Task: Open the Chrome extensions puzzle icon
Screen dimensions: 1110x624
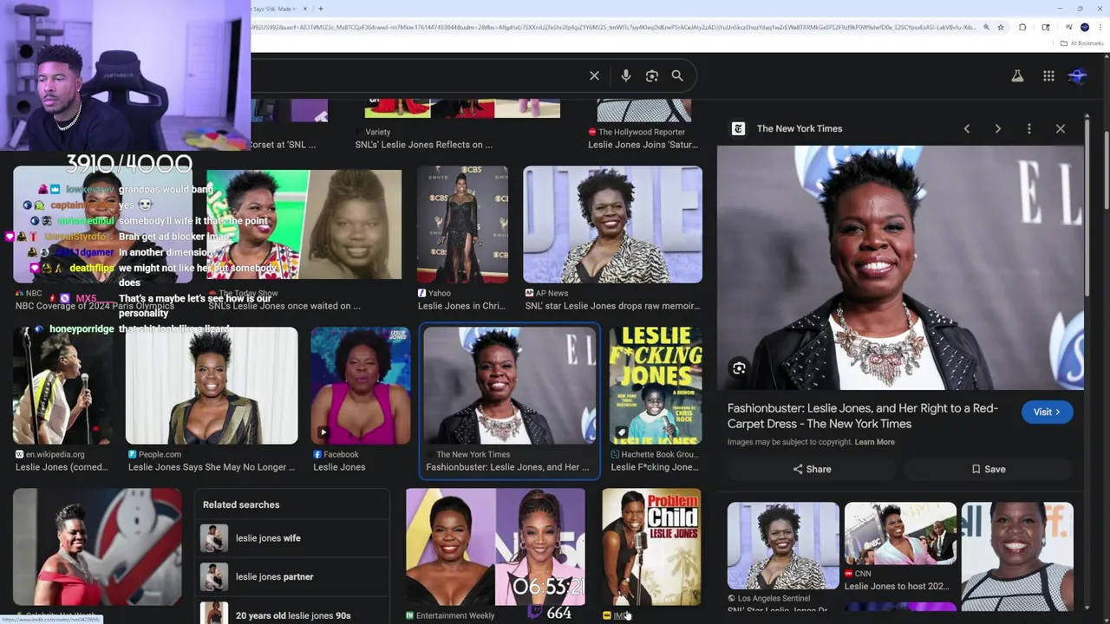Action: click(x=1022, y=28)
